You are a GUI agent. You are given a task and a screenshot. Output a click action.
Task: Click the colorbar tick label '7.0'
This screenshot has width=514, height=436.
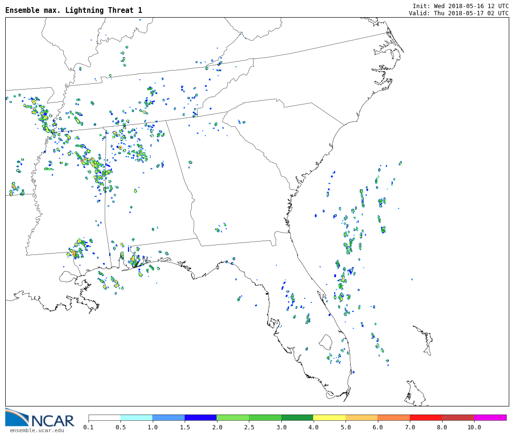click(x=410, y=427)
